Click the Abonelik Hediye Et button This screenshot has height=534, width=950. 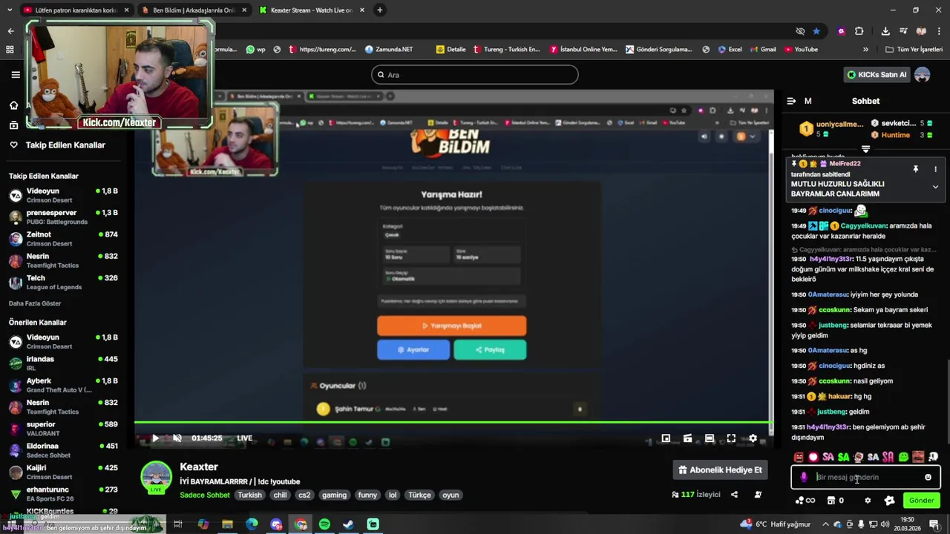pos(720,470)
